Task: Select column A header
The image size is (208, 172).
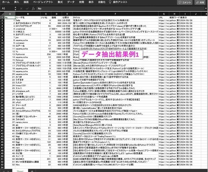Action: (x=10, y=14)
